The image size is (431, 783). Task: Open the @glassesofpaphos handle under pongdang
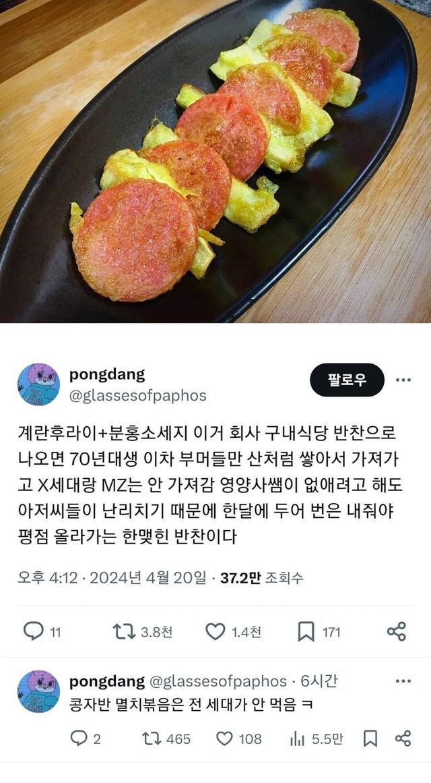point(137,396)
